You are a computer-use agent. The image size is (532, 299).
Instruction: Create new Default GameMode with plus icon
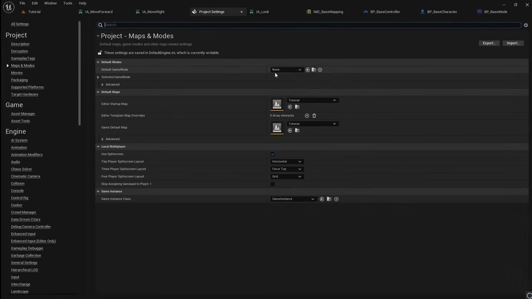[320, 70]
